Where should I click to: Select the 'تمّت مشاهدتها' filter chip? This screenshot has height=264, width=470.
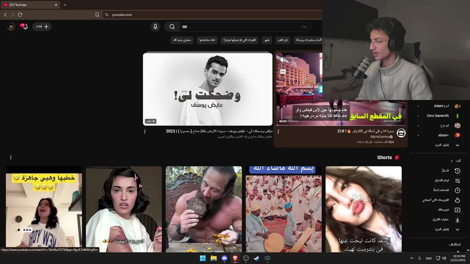click(x=207, y=40)
